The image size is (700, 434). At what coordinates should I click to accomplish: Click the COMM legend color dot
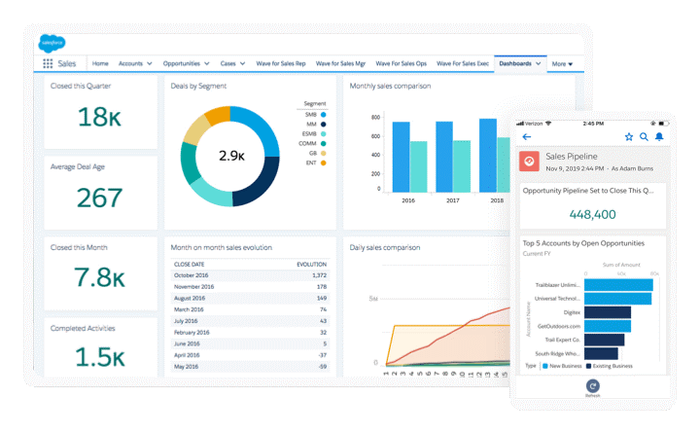click(x=323, y=143)
